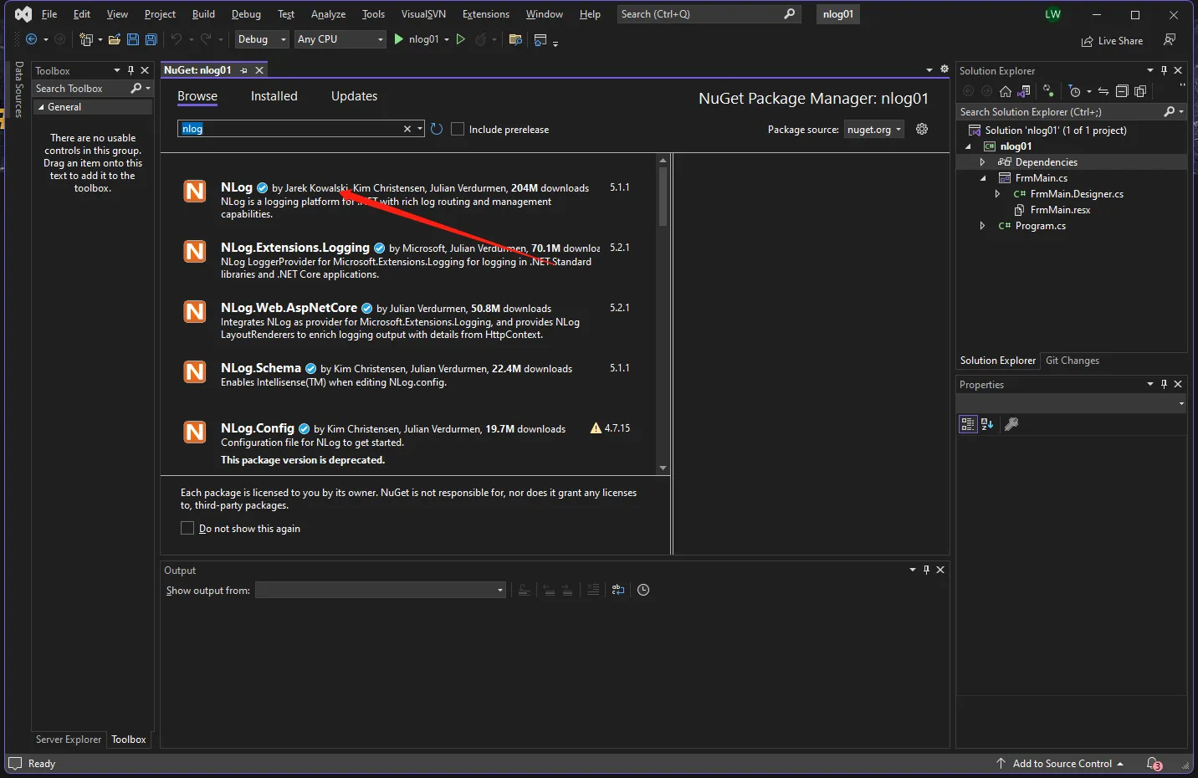Open NuGet package source settings gear

point(922,129)
